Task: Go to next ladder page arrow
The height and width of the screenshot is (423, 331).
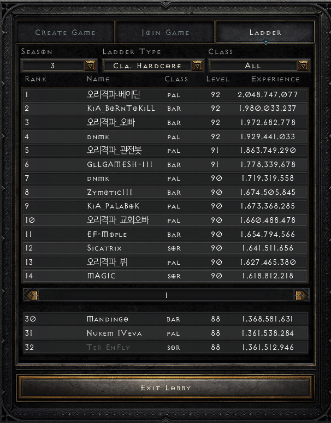Action: point(300,295)
